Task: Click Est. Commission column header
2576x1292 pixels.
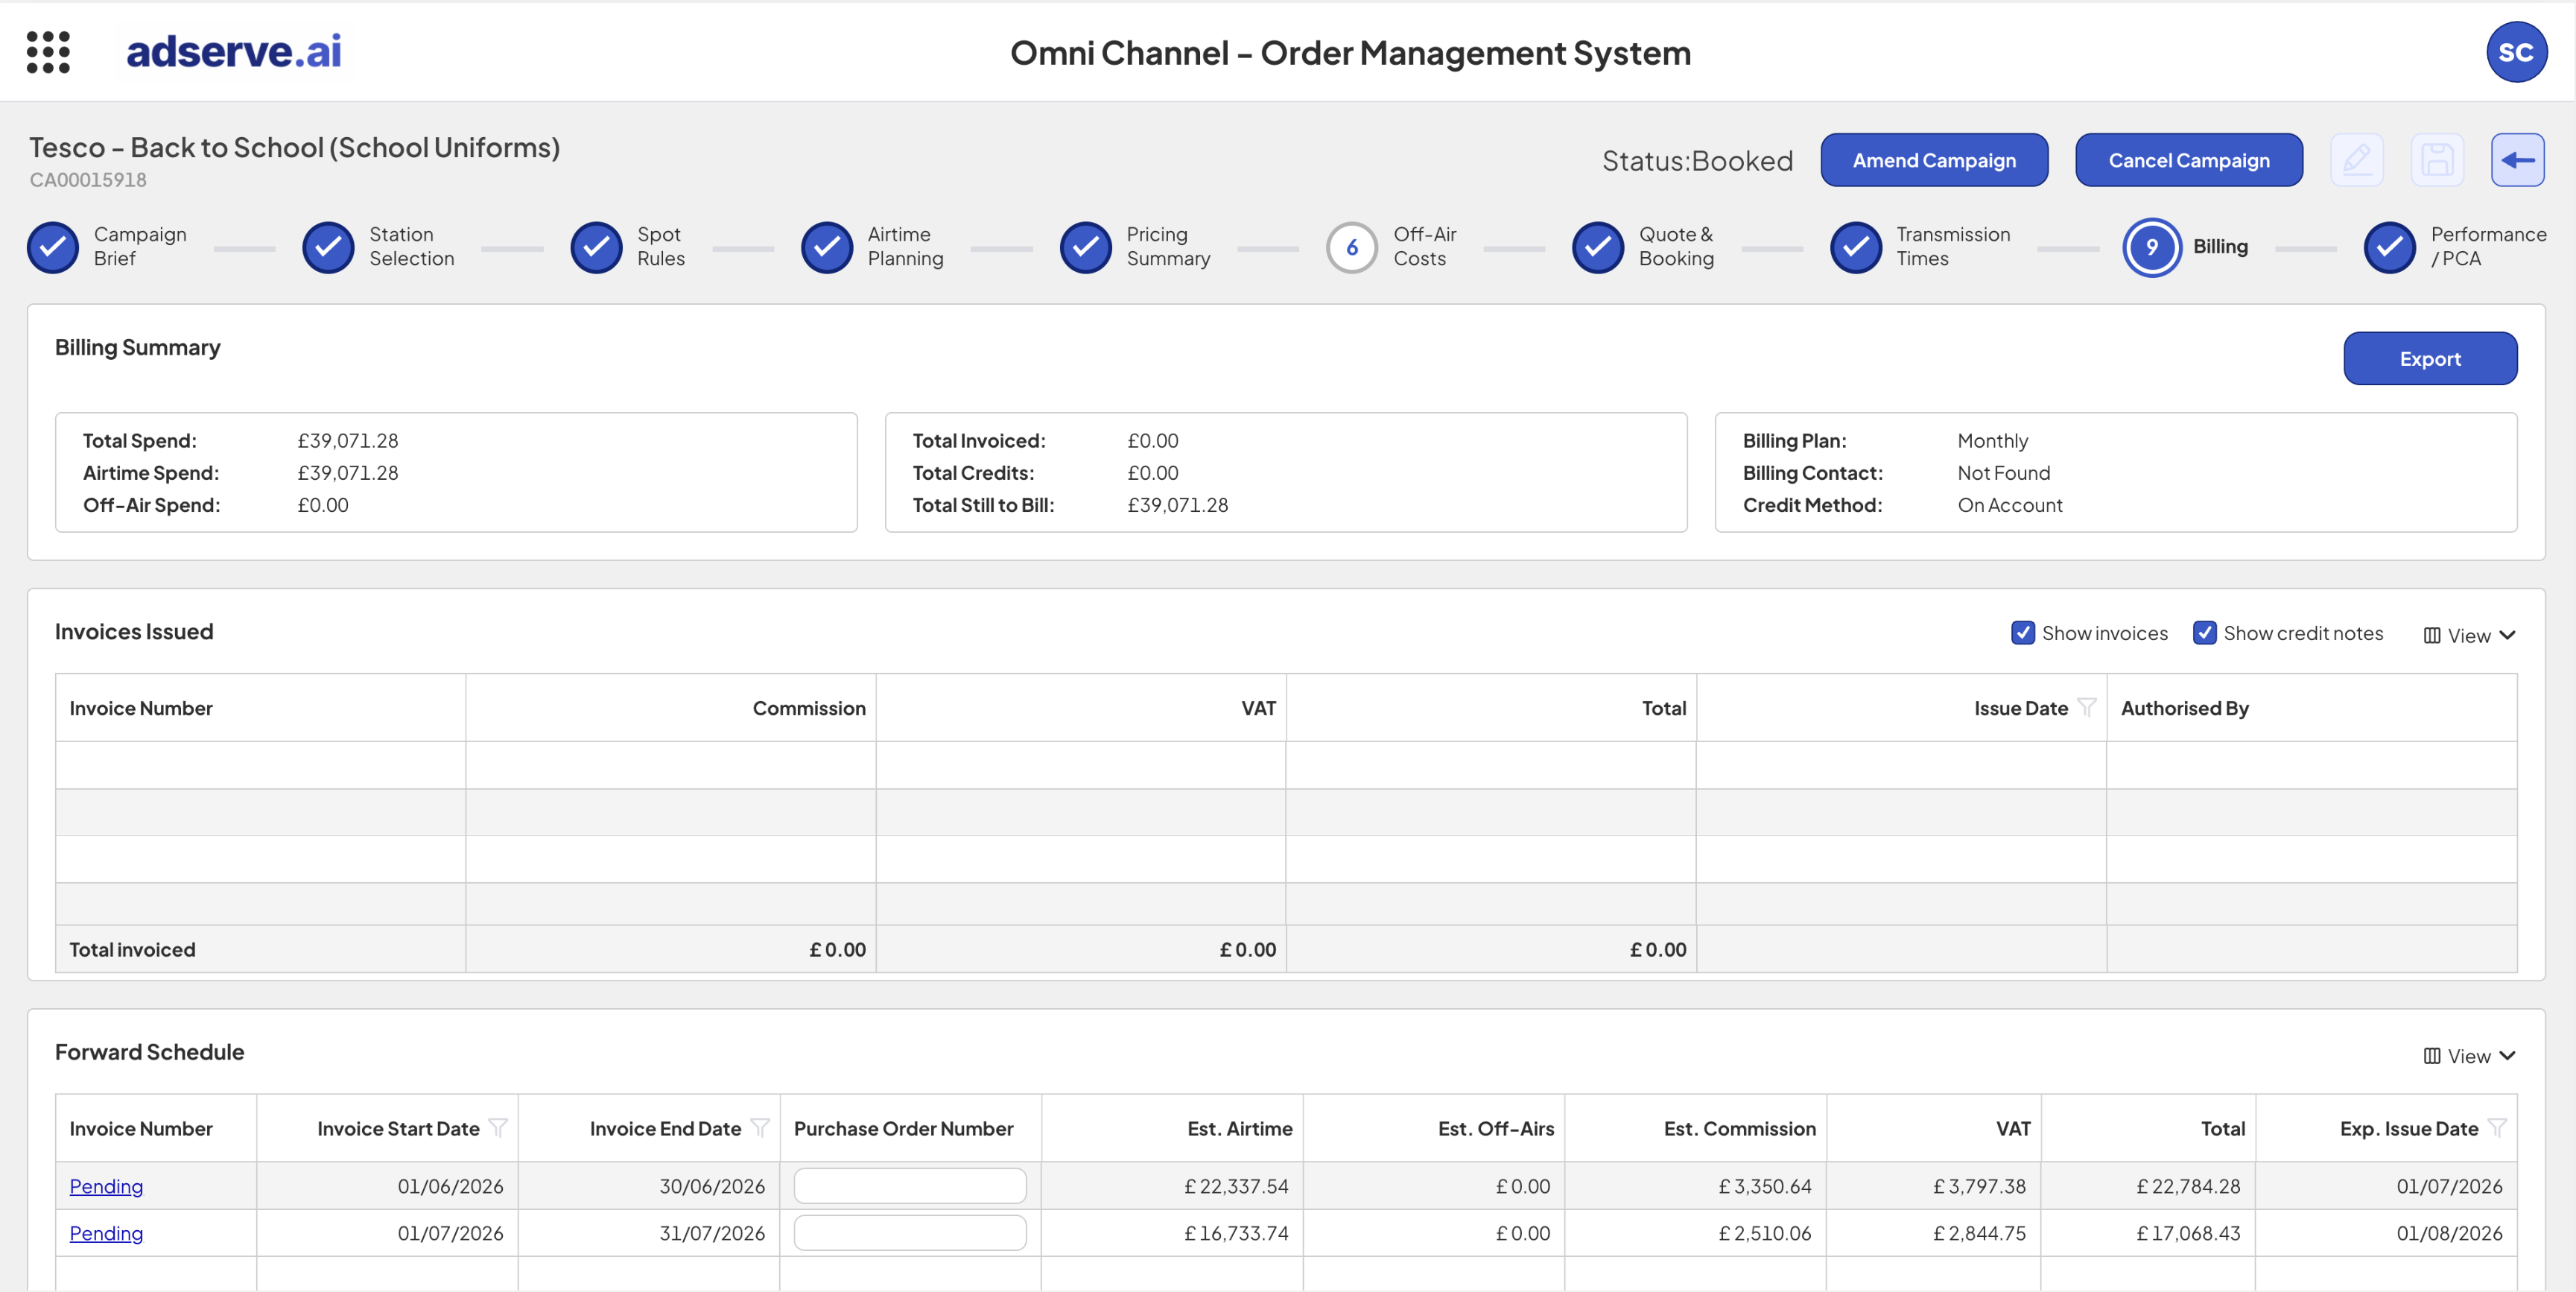Action: click(1740, 1128)
